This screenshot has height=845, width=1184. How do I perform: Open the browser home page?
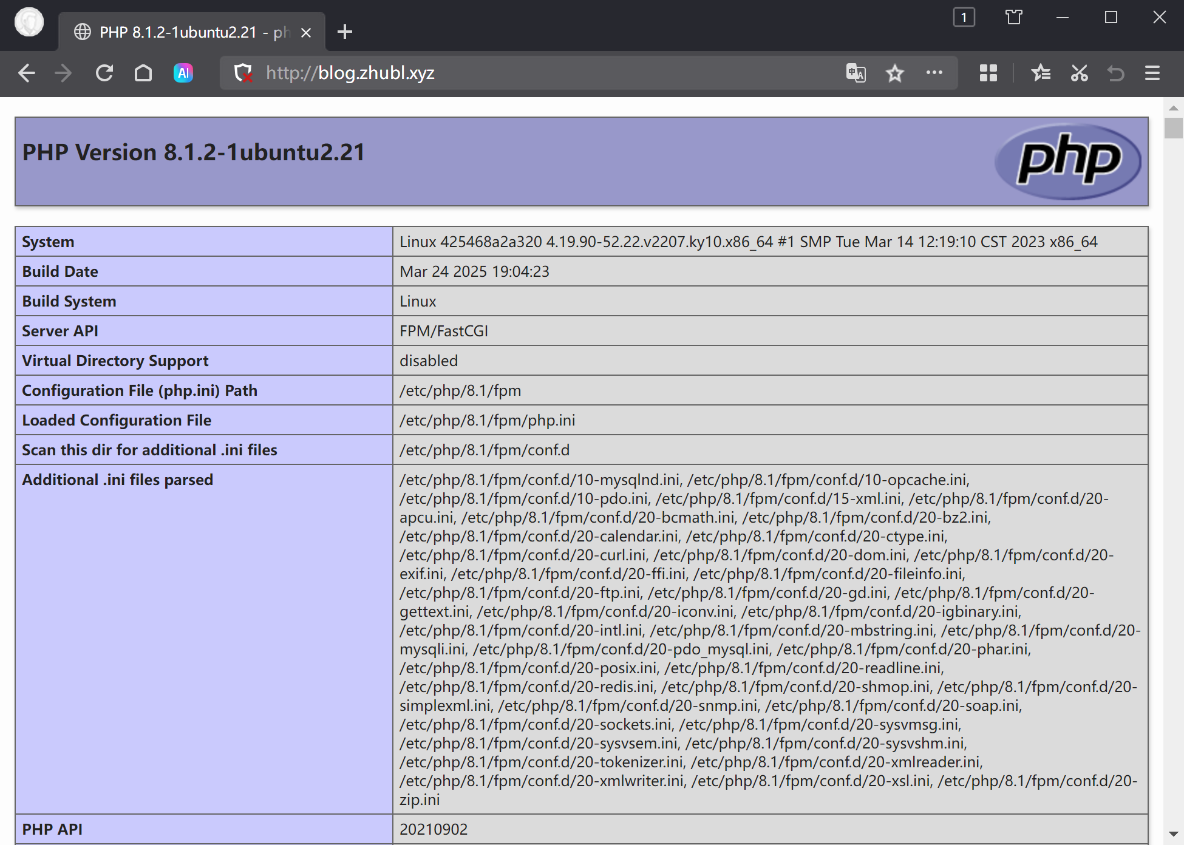pyautogui.click(x=143, y=73)
